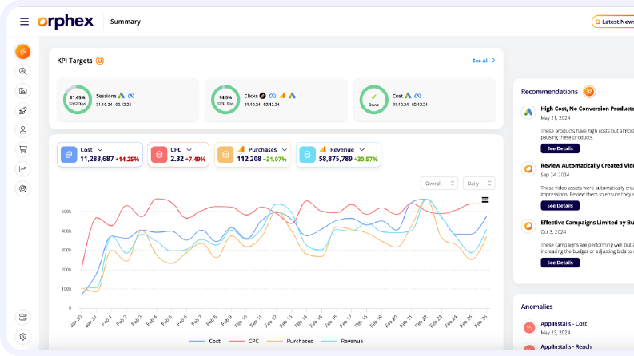Click the Clicks 94.5% progress ring
This screenshot has width=634, height=356.
(x=225, y=100)
